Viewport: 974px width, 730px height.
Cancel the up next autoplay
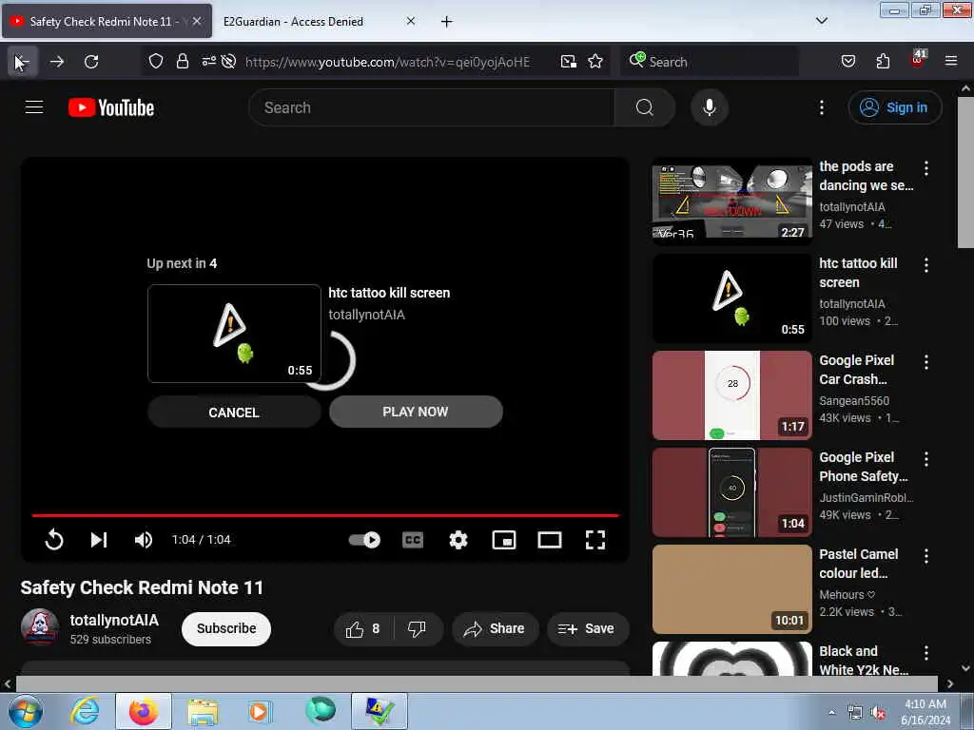click(x=234, y=413)
